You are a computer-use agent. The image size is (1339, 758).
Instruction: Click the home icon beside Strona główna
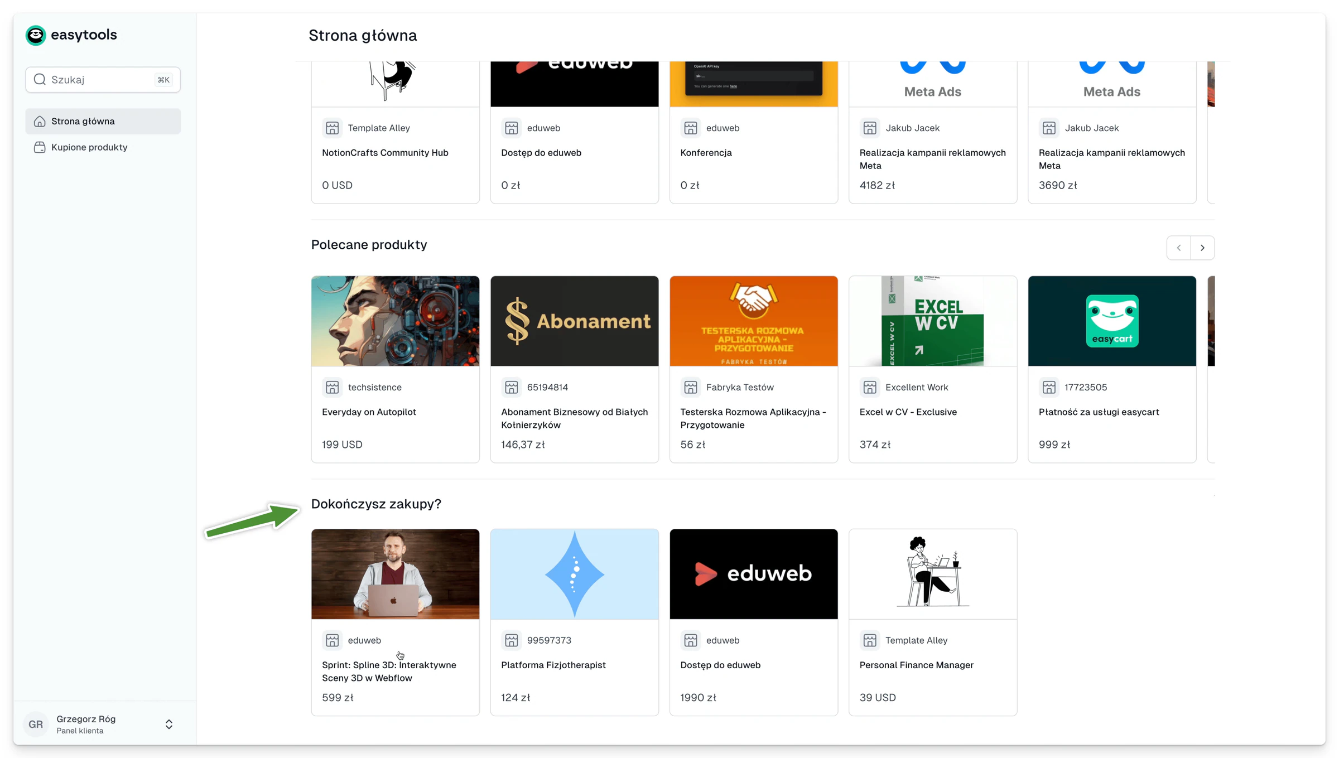pos(40,122)
